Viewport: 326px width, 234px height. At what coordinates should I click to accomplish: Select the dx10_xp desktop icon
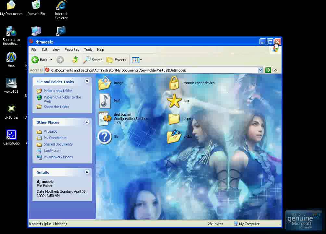11,111
